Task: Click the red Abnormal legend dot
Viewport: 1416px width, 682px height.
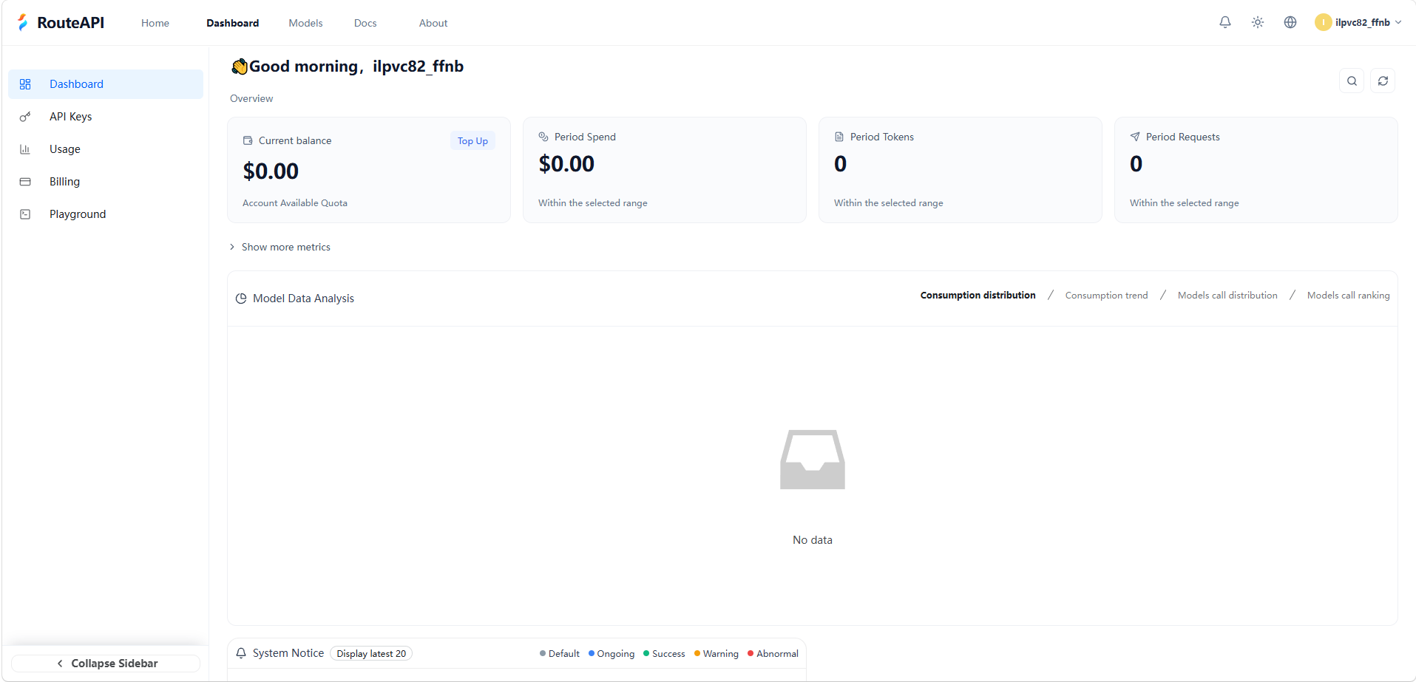Action: tap(751, 653)
